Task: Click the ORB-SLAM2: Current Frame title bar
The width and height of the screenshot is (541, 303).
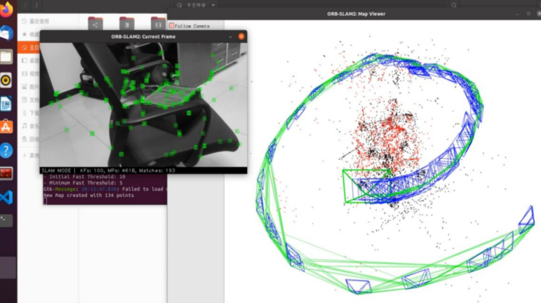Action: (143, 36)
